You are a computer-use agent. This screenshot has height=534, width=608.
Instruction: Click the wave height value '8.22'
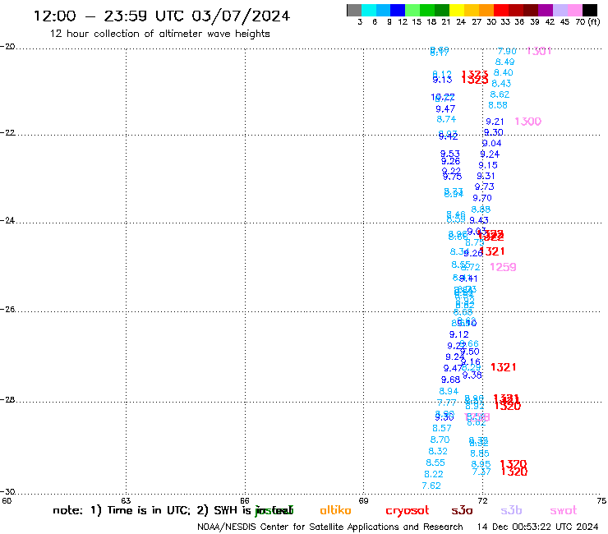click(x=434, y=474)
